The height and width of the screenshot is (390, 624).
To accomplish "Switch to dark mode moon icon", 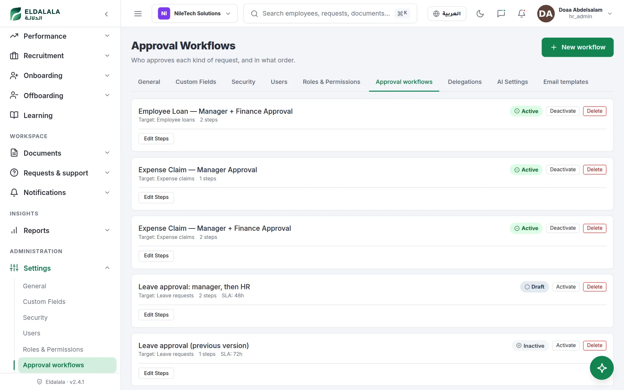I will point(480,14).
